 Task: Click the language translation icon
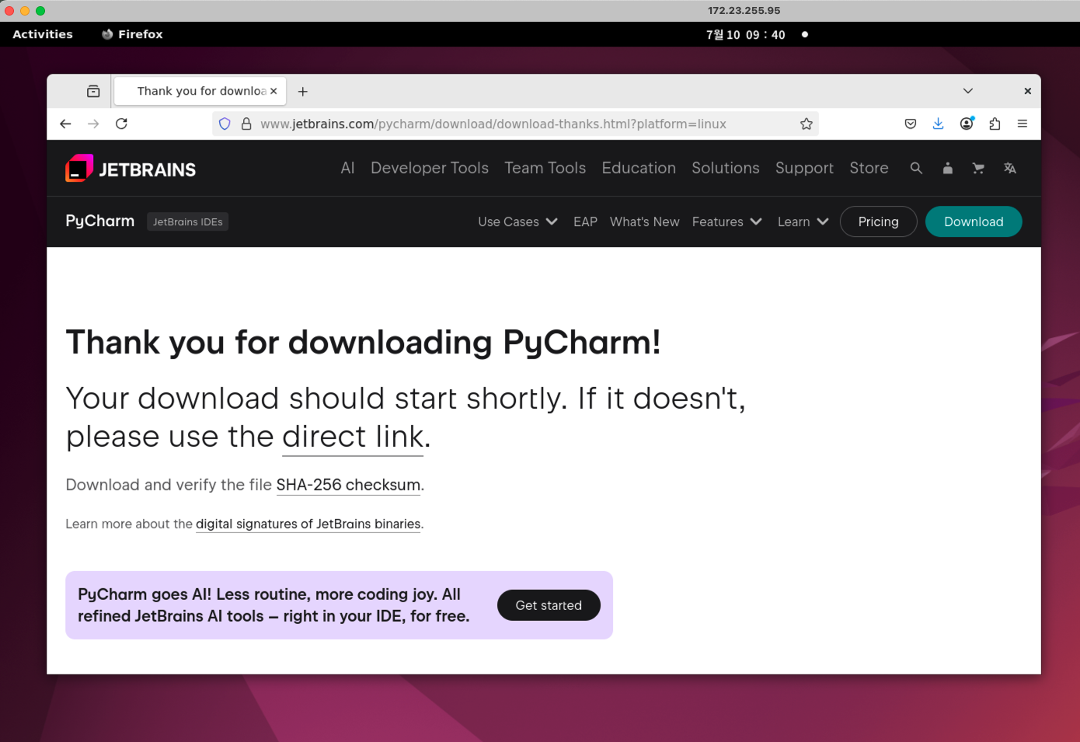click(x=1010, y=168)
